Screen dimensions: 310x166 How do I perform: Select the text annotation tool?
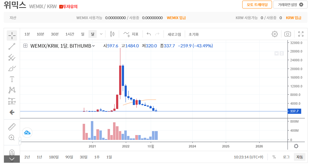pos(12,79)
